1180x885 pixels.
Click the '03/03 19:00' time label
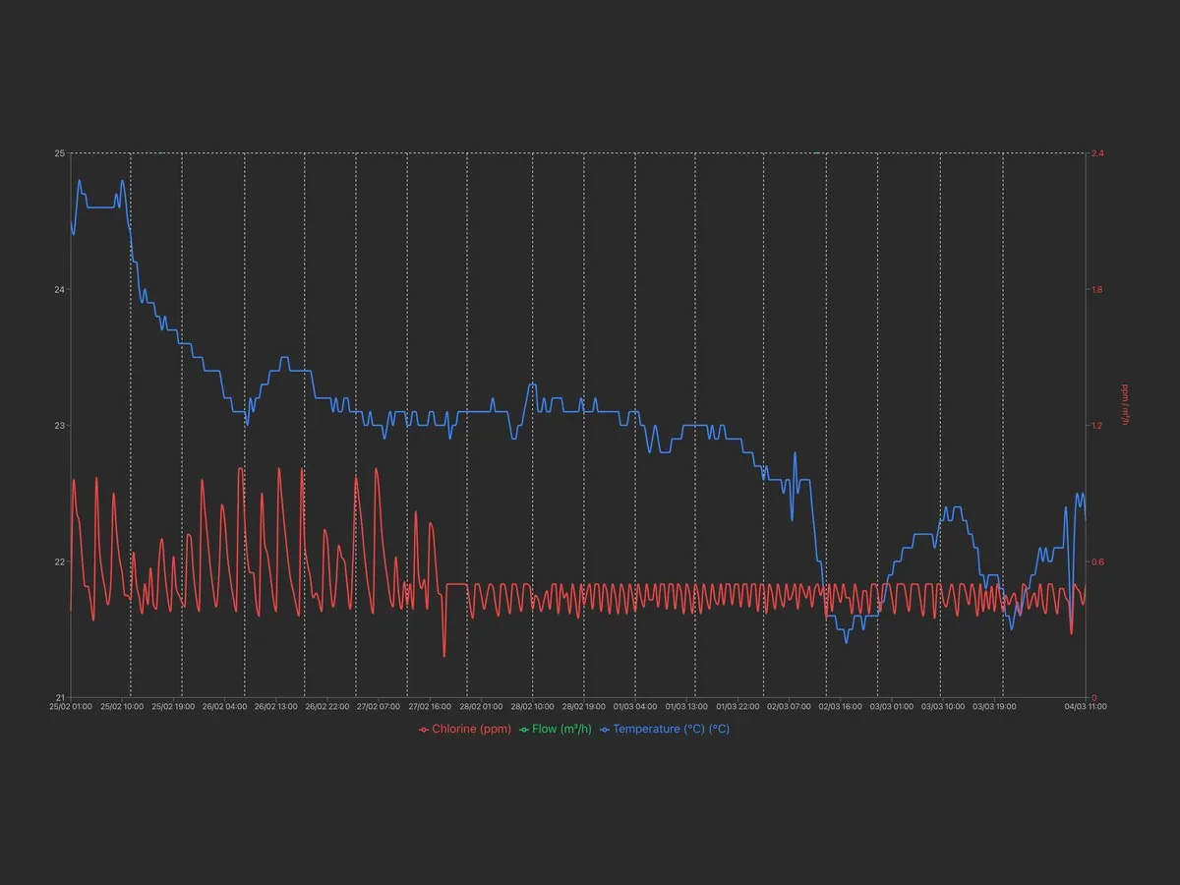[994, 706]
